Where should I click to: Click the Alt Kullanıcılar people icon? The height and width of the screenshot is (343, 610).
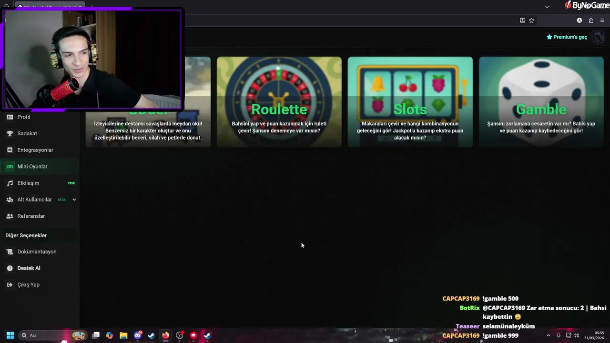coord(10,200)
